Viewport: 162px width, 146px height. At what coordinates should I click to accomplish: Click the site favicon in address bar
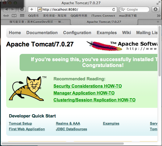click(39, 9)
